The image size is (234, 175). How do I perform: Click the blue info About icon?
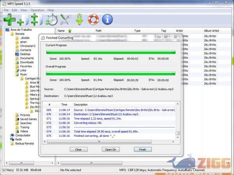[x=107, y=19]
